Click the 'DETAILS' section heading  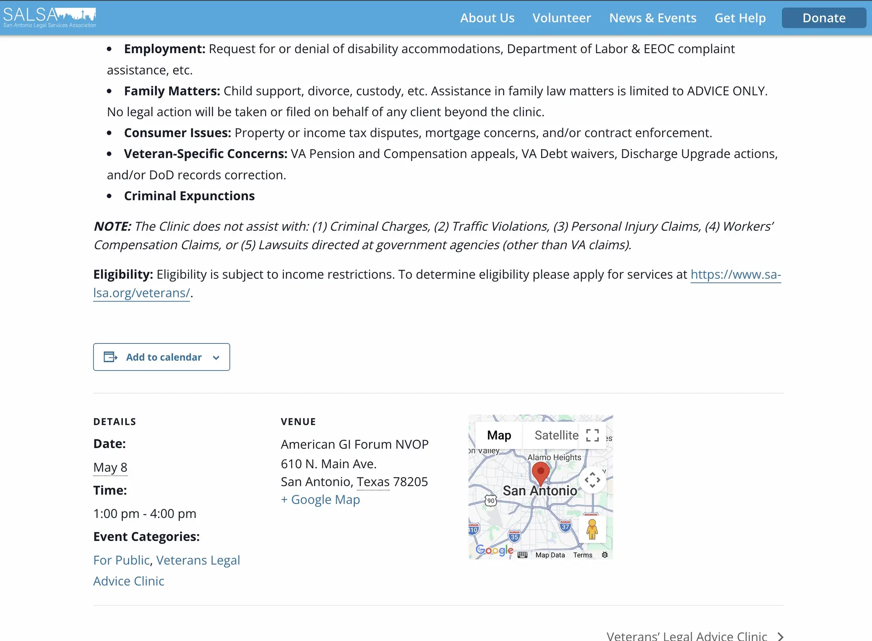click(115, 422)
